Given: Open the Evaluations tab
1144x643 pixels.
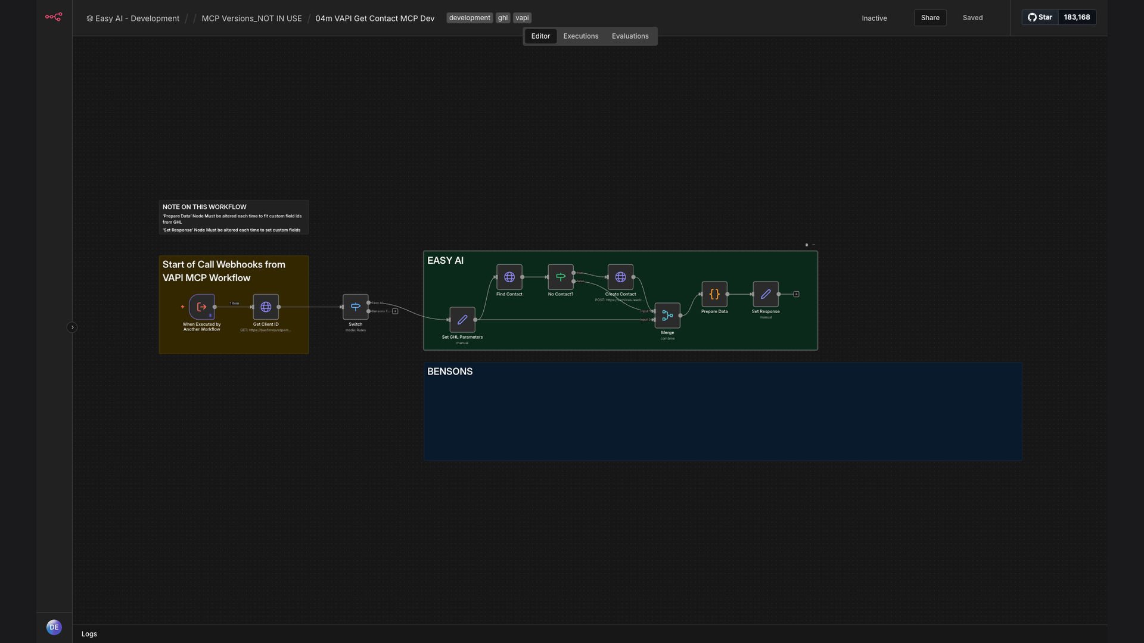Looking at the screenshot, I should [630, 36].
